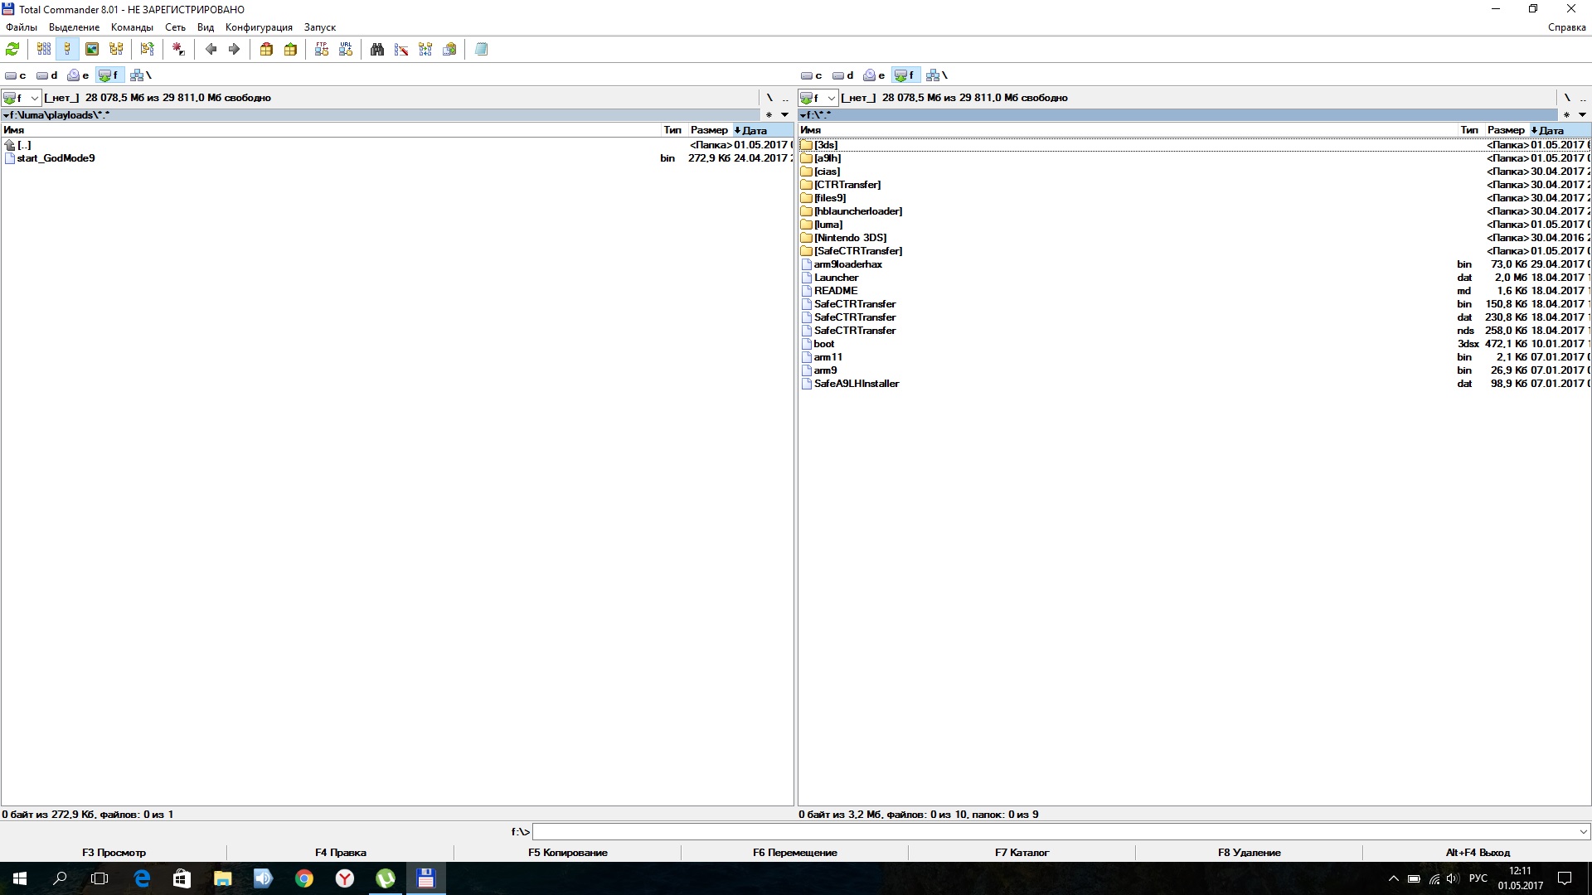Open left panel directory hotlist asterisk
Image resolution: width=1592 pixels, height=895 pixels.
769,115
